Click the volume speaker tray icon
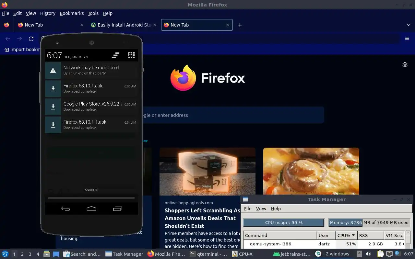Image resolution: width=415 pixels, height=259 pixels. pos(368,254)
